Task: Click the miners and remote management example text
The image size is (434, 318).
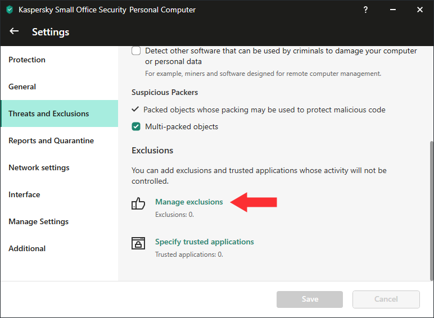Action: point(263,74)
